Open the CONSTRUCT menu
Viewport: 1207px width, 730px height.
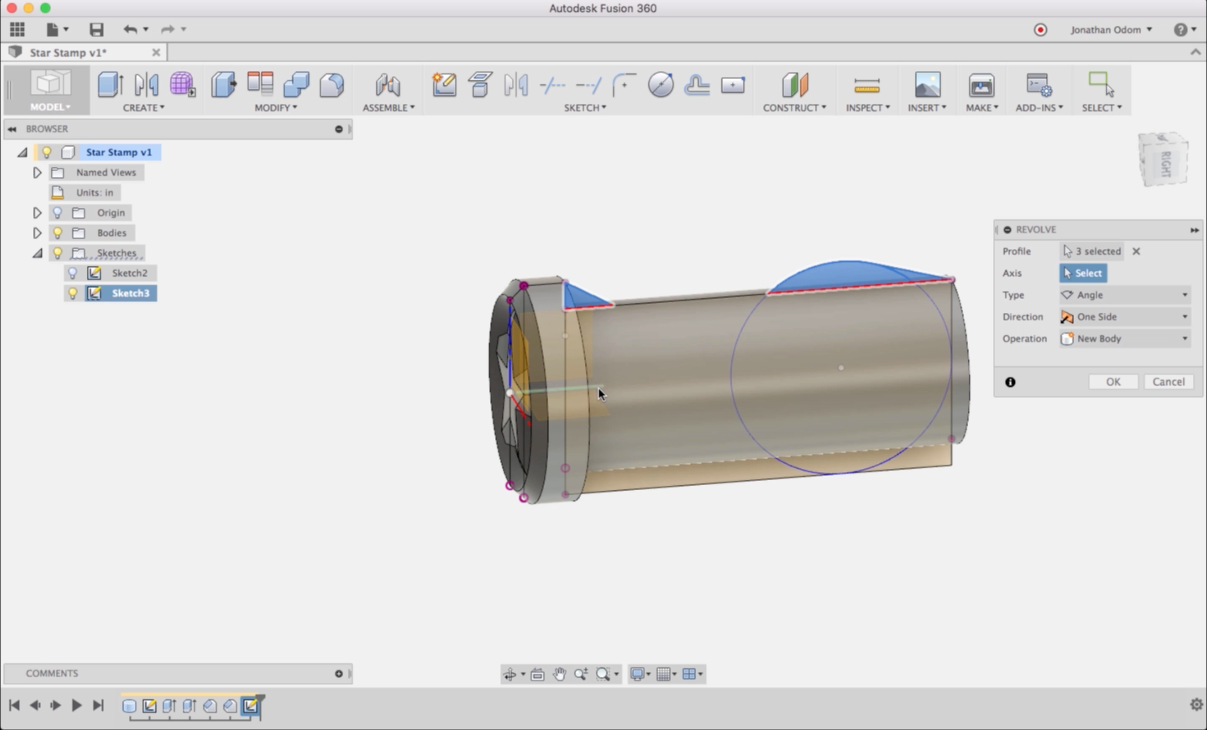[794, 107]
